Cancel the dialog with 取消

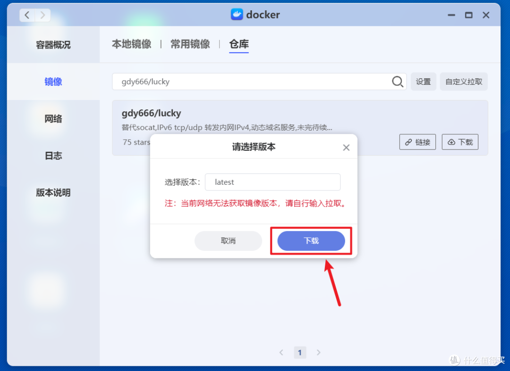[228, 241]
